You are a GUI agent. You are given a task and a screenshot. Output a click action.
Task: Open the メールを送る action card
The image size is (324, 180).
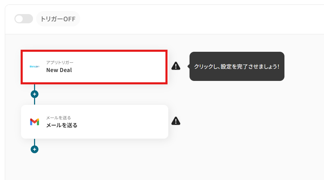tap(95, 122)
